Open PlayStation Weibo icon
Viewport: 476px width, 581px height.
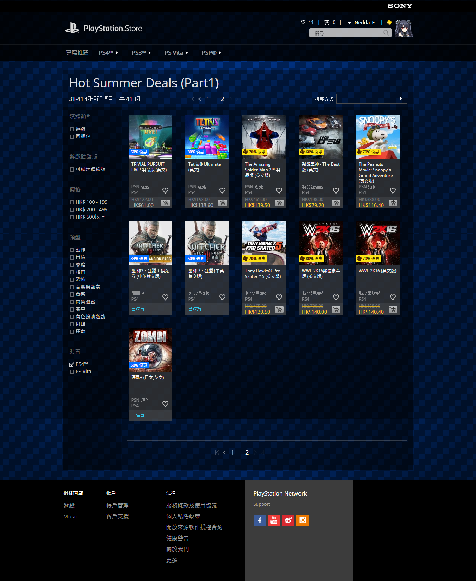coord(288,520)
